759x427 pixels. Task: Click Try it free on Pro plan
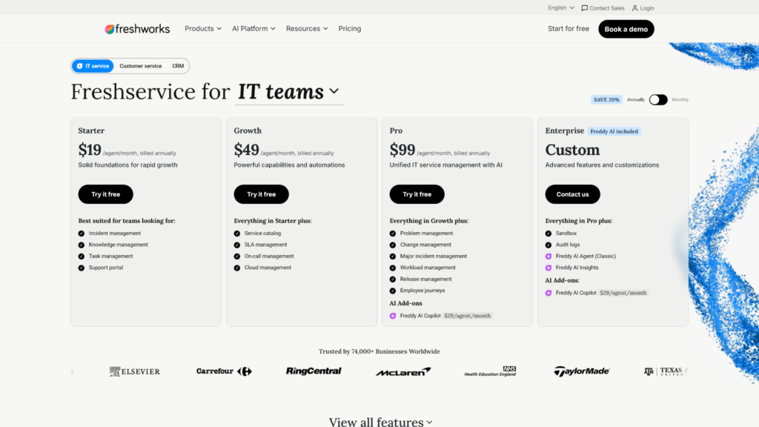click(x=417, y=194)
